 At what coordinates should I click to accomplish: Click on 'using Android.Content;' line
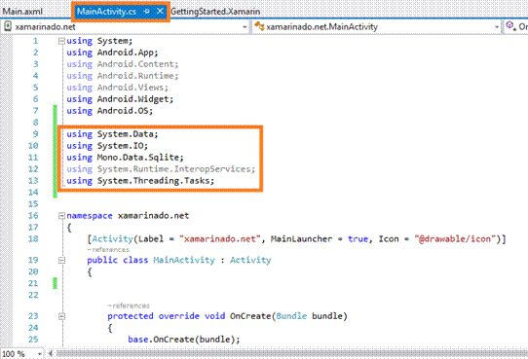tap(122, 64)
